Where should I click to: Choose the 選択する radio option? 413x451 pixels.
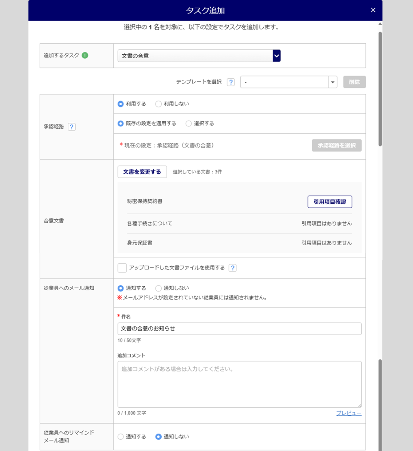point(189,123)
